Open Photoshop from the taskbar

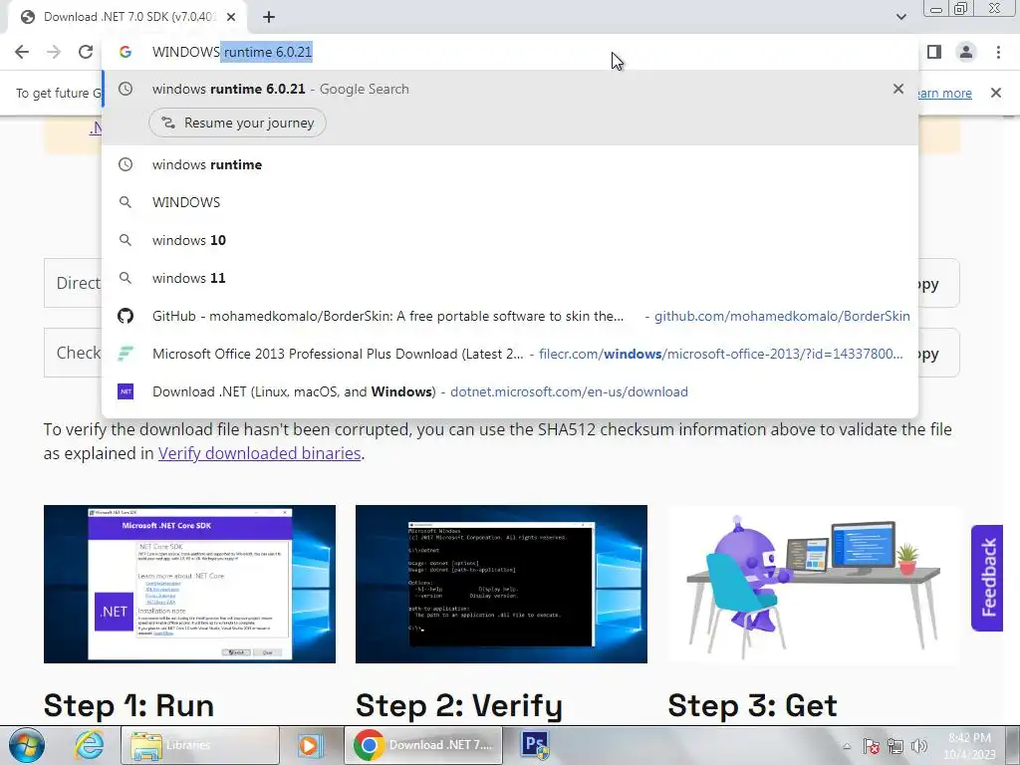535,745
